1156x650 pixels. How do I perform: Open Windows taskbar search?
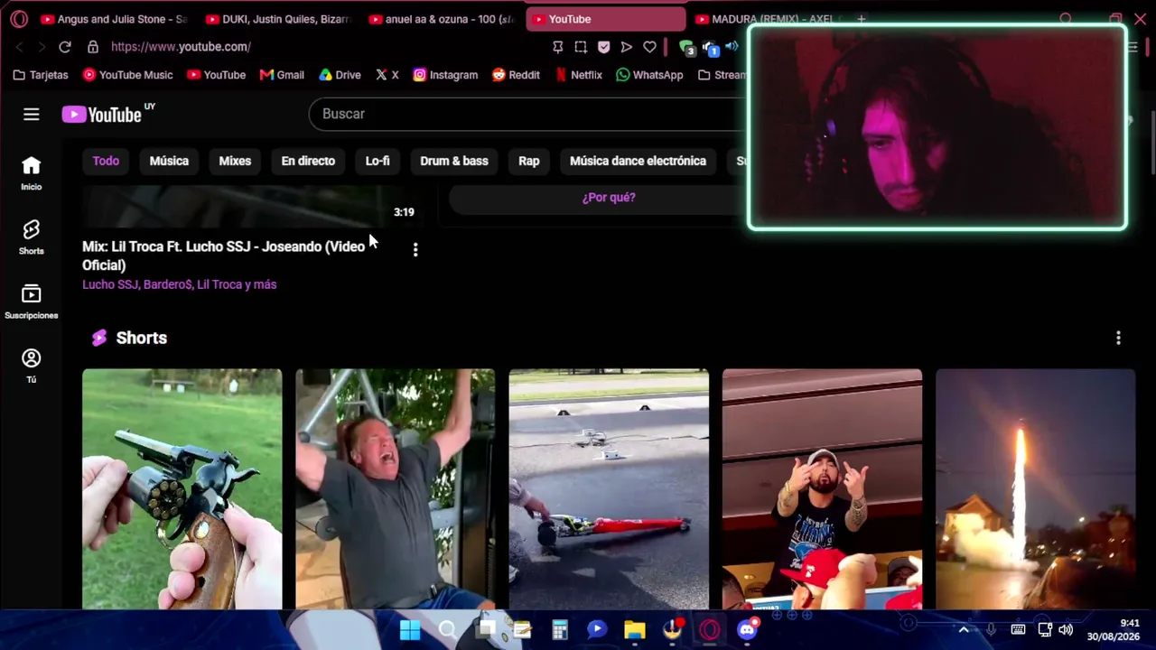(447, 630)
